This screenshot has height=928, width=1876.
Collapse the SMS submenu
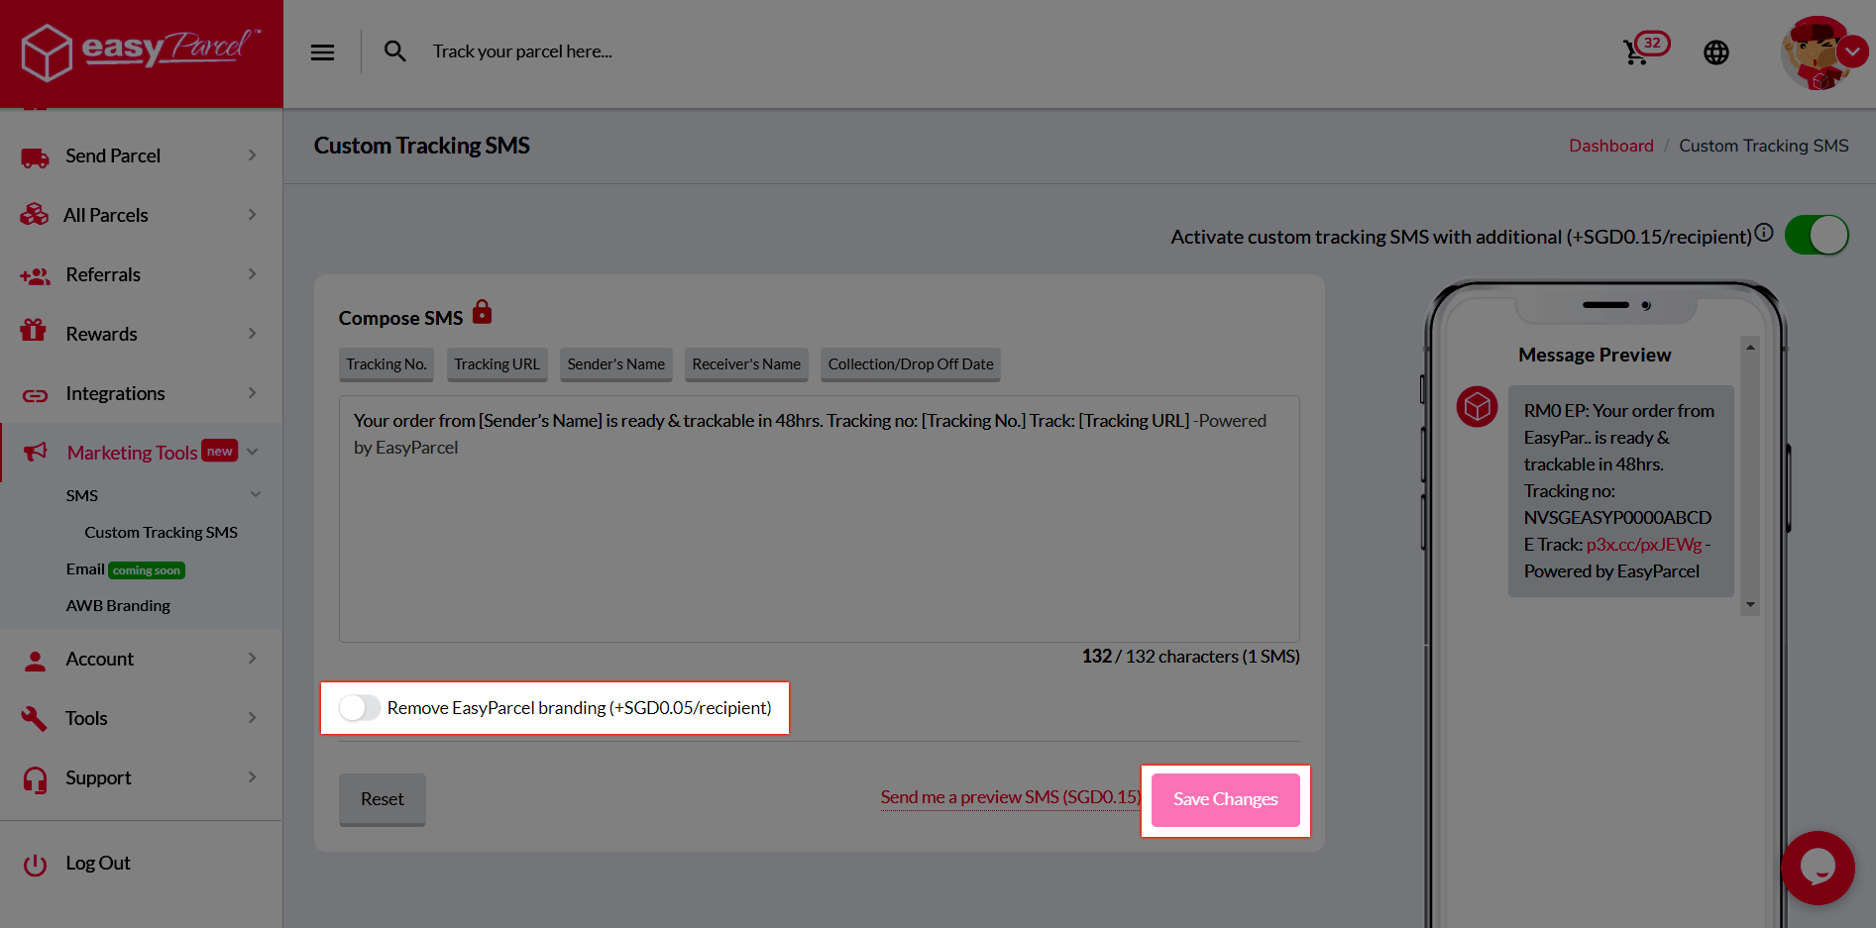(256, 494)
